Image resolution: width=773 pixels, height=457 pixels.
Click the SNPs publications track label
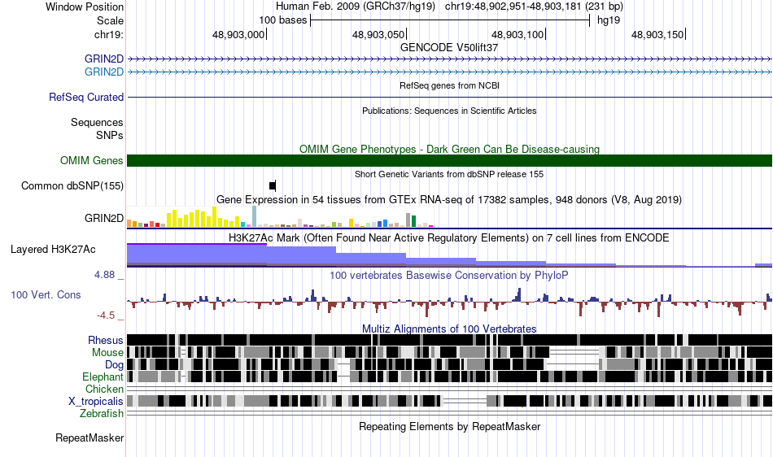click(x=110, y=135)
